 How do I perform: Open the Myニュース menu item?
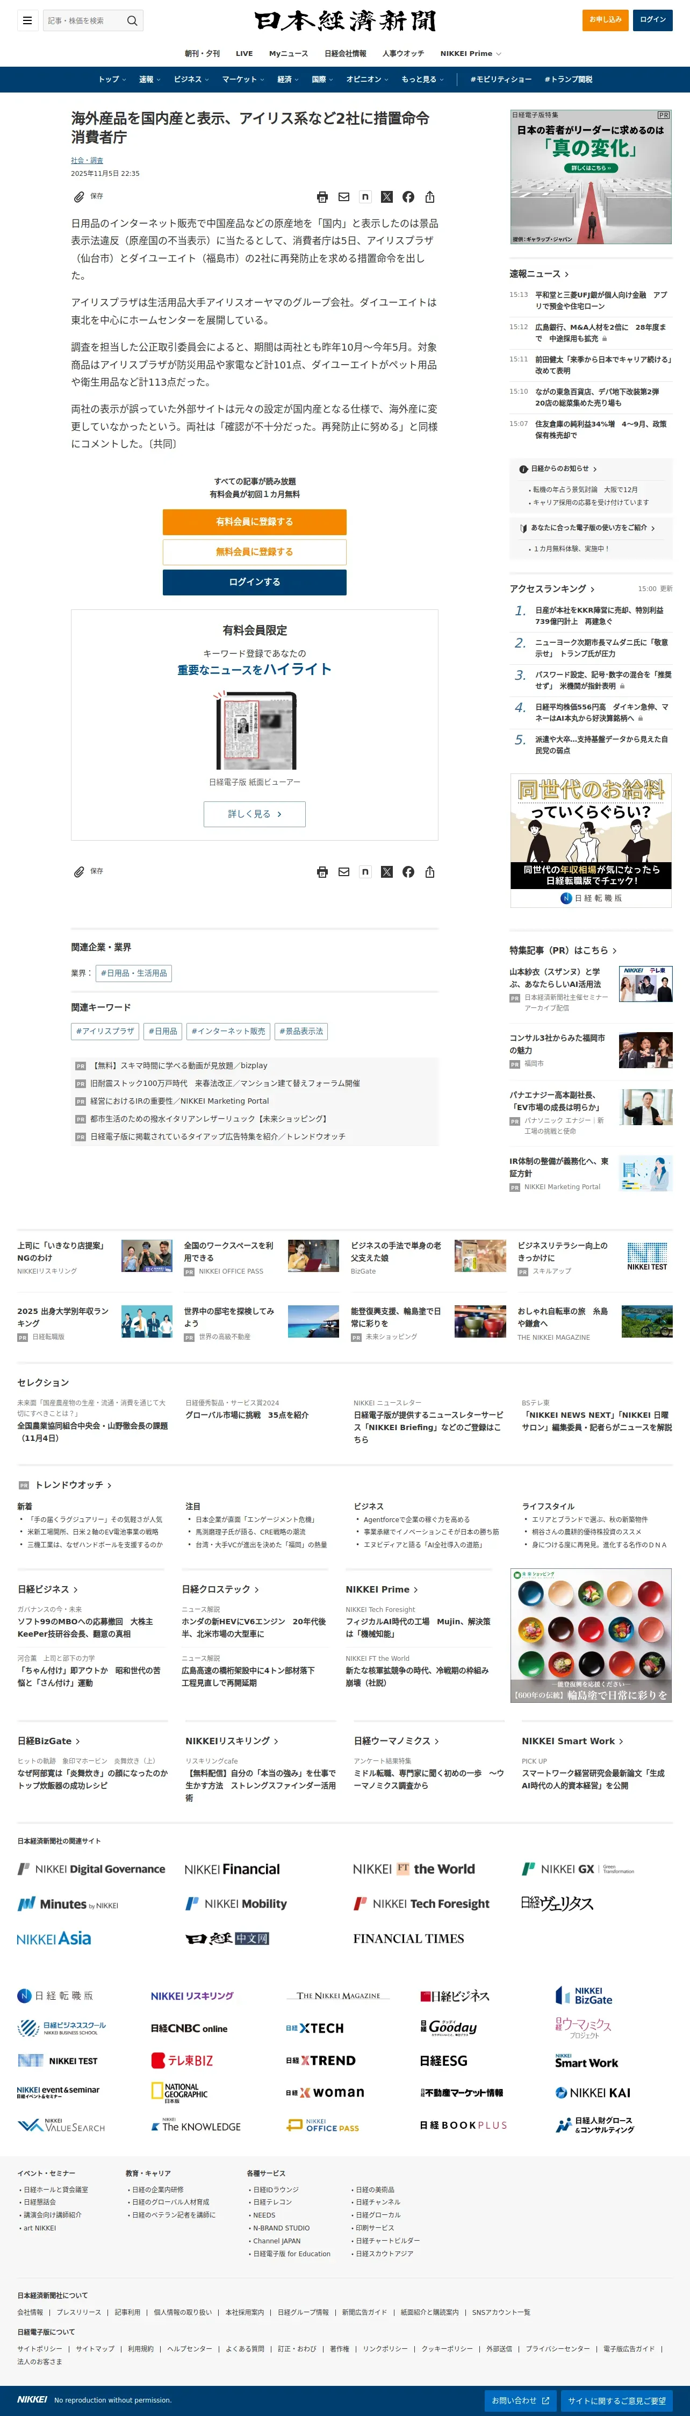289,53
